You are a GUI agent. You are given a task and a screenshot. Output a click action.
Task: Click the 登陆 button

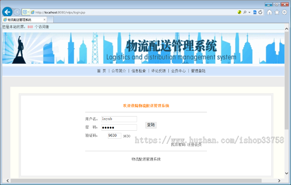(151, 125)
